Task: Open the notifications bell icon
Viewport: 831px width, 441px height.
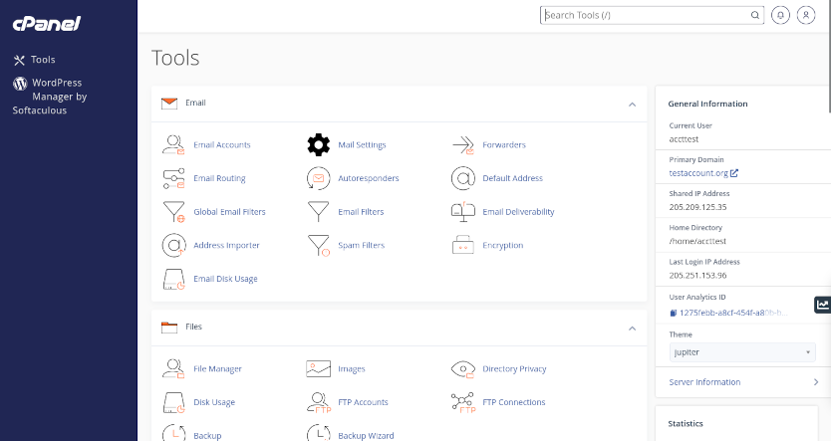Action: click(x=780, y=16)
